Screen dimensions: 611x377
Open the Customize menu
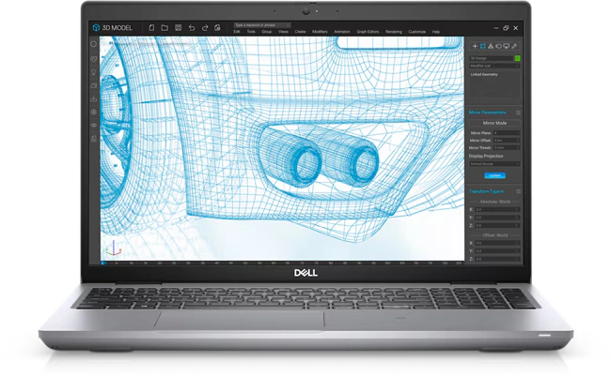[x=417, y=32]
